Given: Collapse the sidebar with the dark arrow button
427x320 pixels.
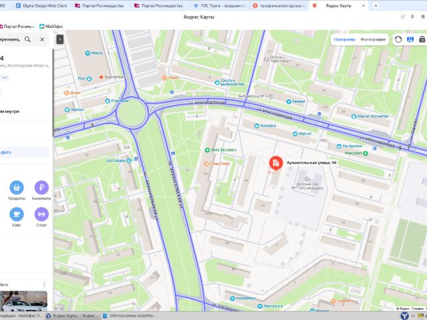Looking at the screenshot, I should coord(60,39).
